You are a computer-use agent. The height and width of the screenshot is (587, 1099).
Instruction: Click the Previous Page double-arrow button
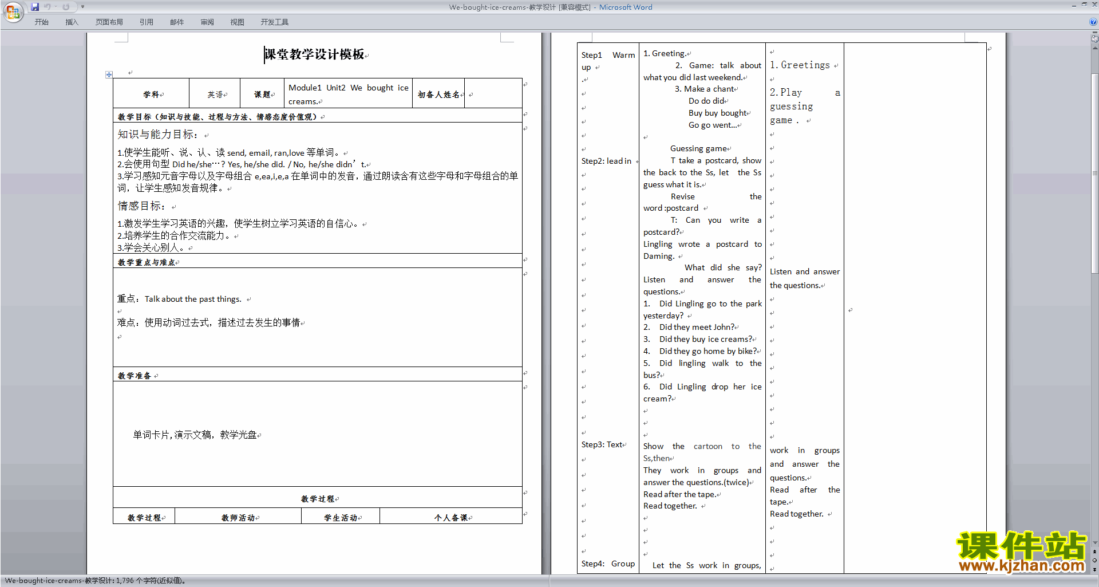[1095, 552]
